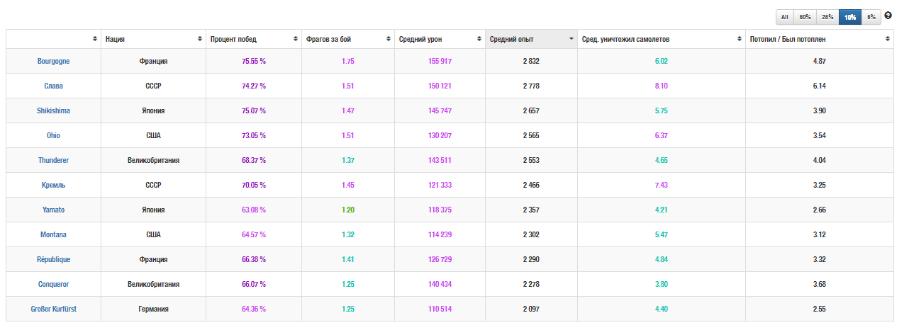Open the Bourgogne ship link

(53, 62)
